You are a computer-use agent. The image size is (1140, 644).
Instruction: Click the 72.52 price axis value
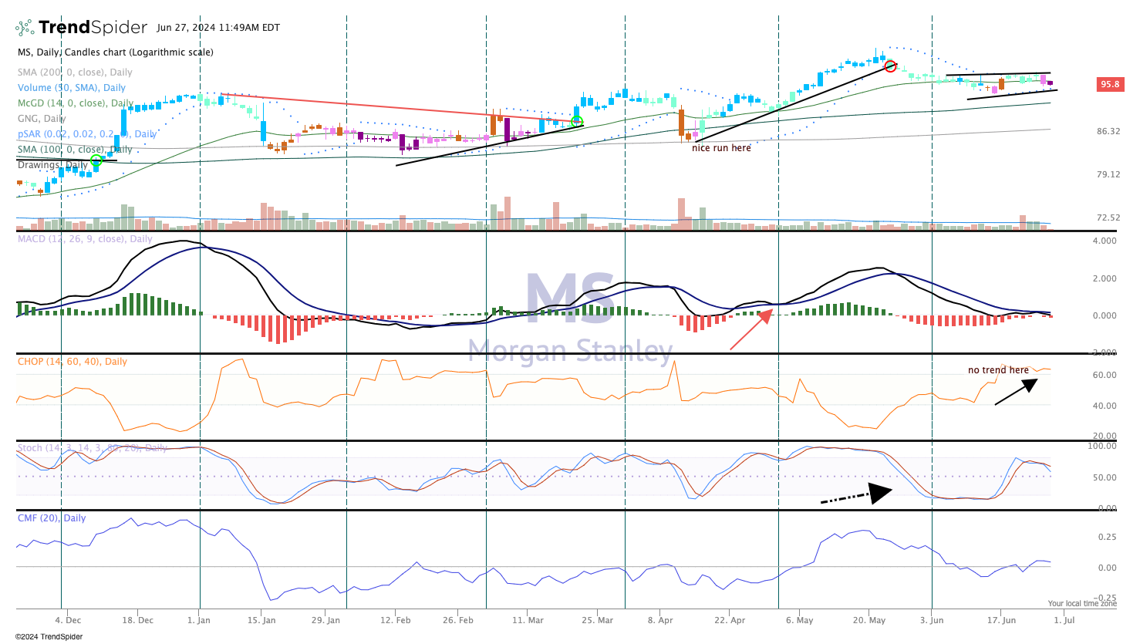point(1108,217)
